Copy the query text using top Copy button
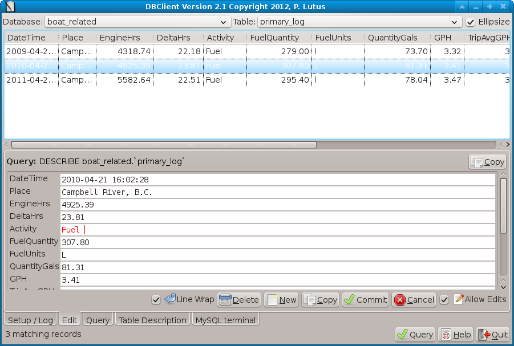The height and width of the screenshot is (346, 514). point(488,162)
